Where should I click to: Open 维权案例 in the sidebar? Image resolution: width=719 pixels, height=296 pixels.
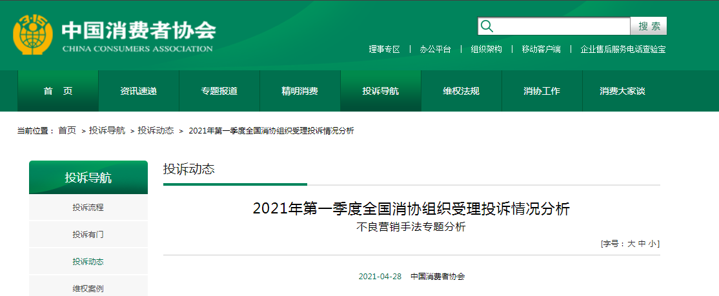click(x=88, y=289)
